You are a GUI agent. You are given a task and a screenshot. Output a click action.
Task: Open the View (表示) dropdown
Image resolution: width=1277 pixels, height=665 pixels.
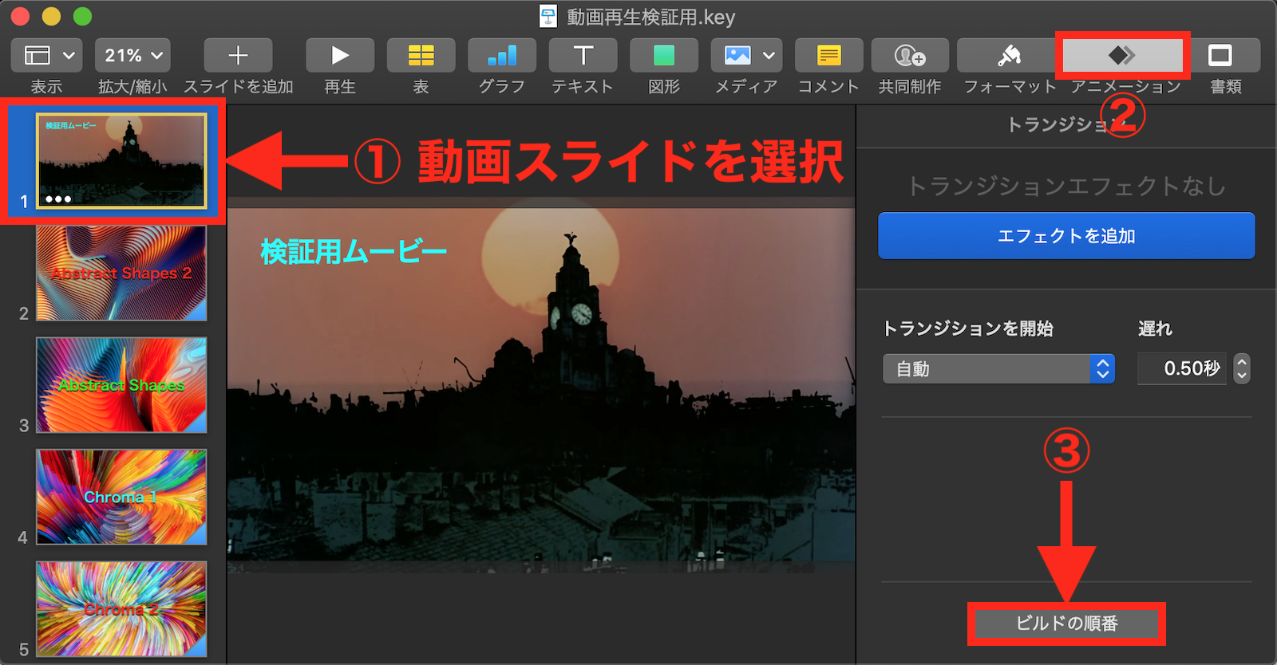pyautogui.click(x=47, y=55)
